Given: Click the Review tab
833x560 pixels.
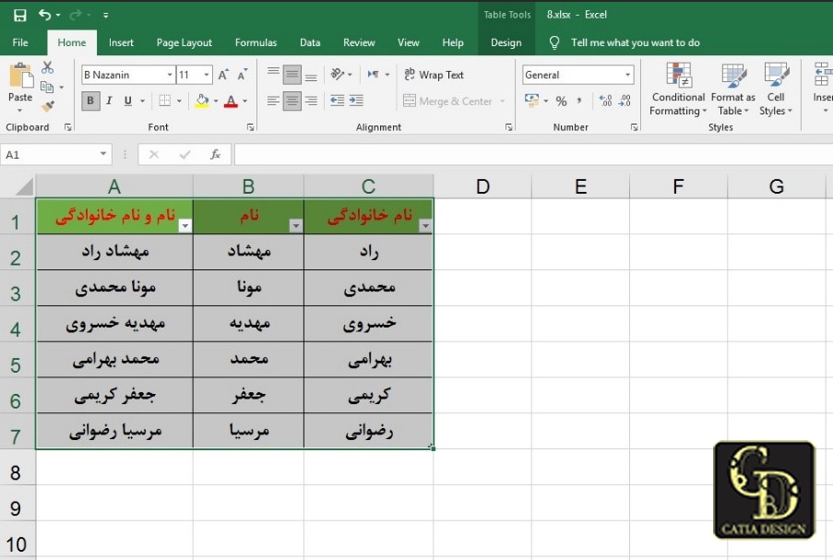Looking at the screenshot, I should pyautogui.click(x=359, y=42).
